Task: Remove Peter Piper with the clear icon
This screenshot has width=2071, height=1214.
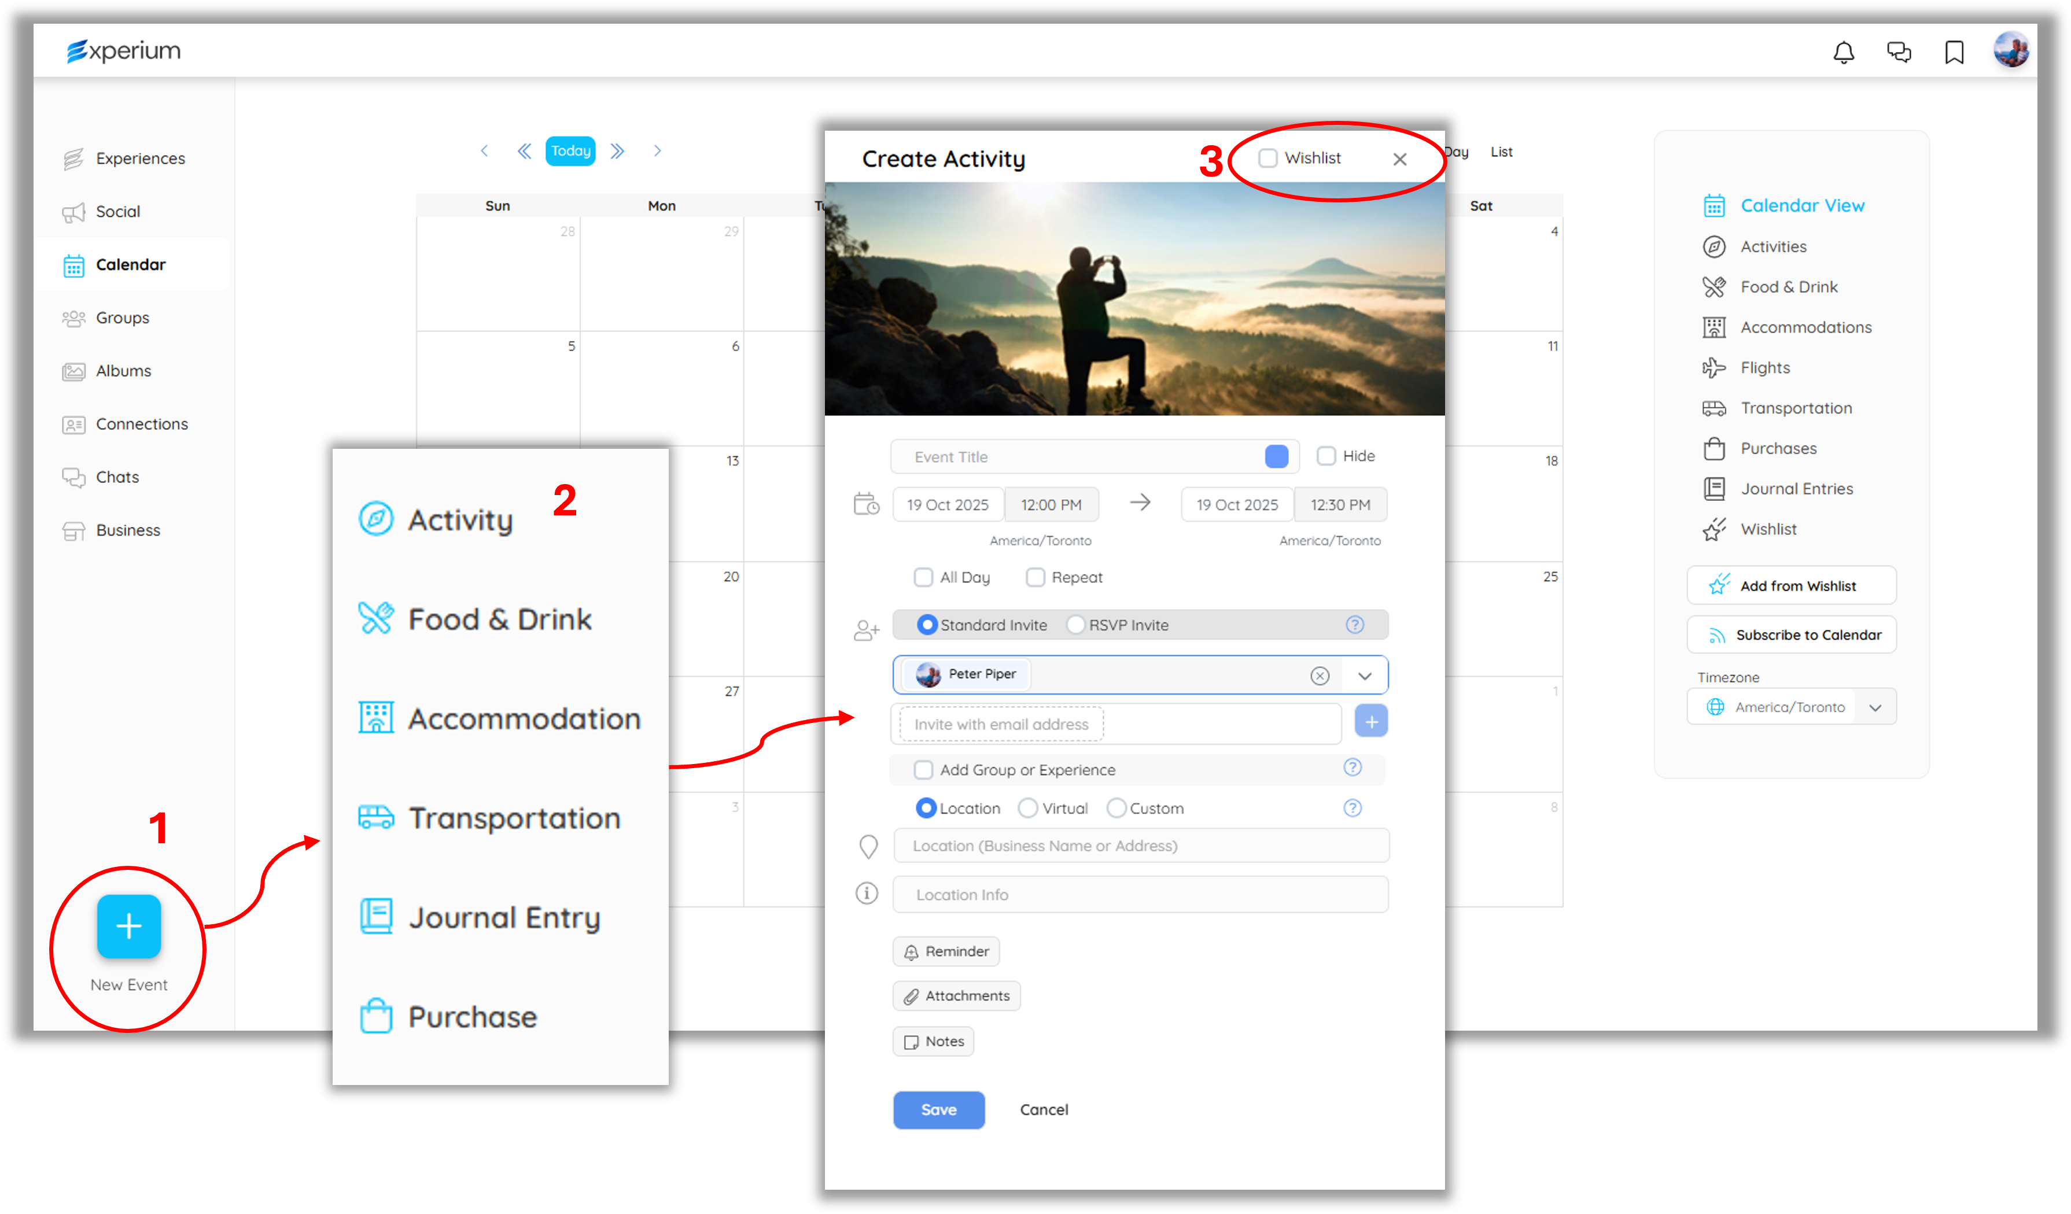Action: coord(1319,675)
